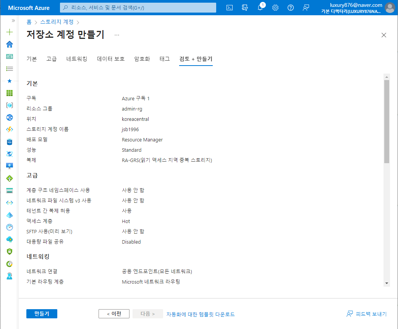The height and width of the screenshot is (329, 398).
Task: Open All services list icon
Action: click(x=10, y=69)
